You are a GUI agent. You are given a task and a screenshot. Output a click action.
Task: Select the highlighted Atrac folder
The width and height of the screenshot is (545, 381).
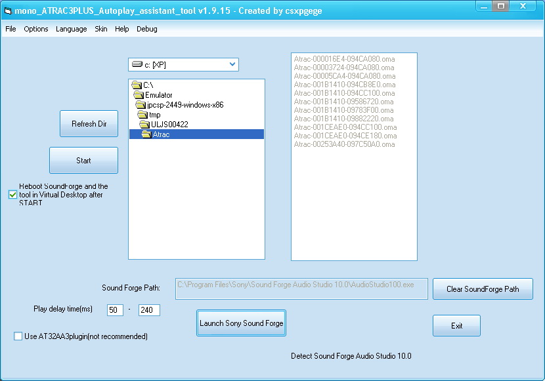tap(197, 134)
